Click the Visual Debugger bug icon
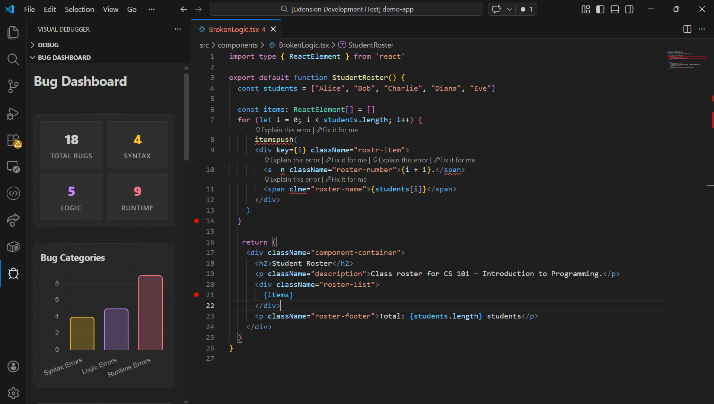Viewport: 714px width, 404px height. pyautogui.click(x=13, y=274)
